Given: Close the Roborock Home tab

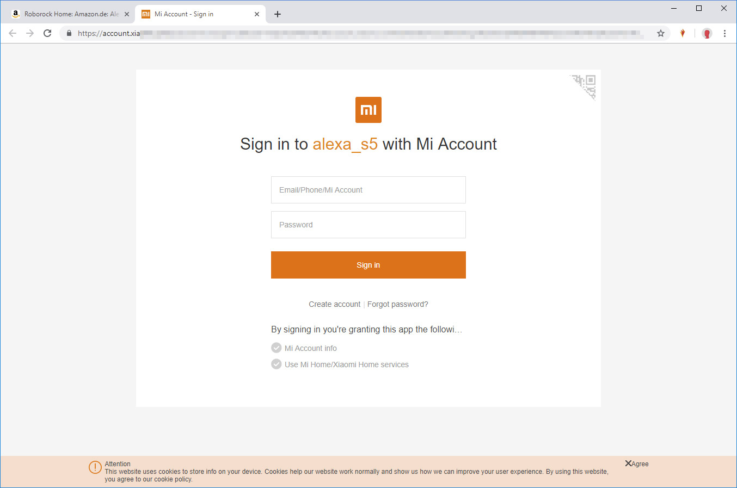Looking at the screenshot, I should [127, 14].
